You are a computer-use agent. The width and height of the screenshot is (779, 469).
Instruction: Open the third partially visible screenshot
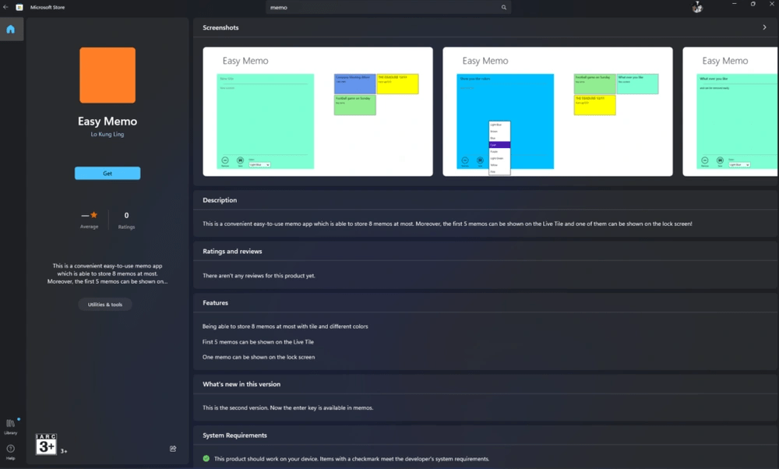click(x=730, y=111)
